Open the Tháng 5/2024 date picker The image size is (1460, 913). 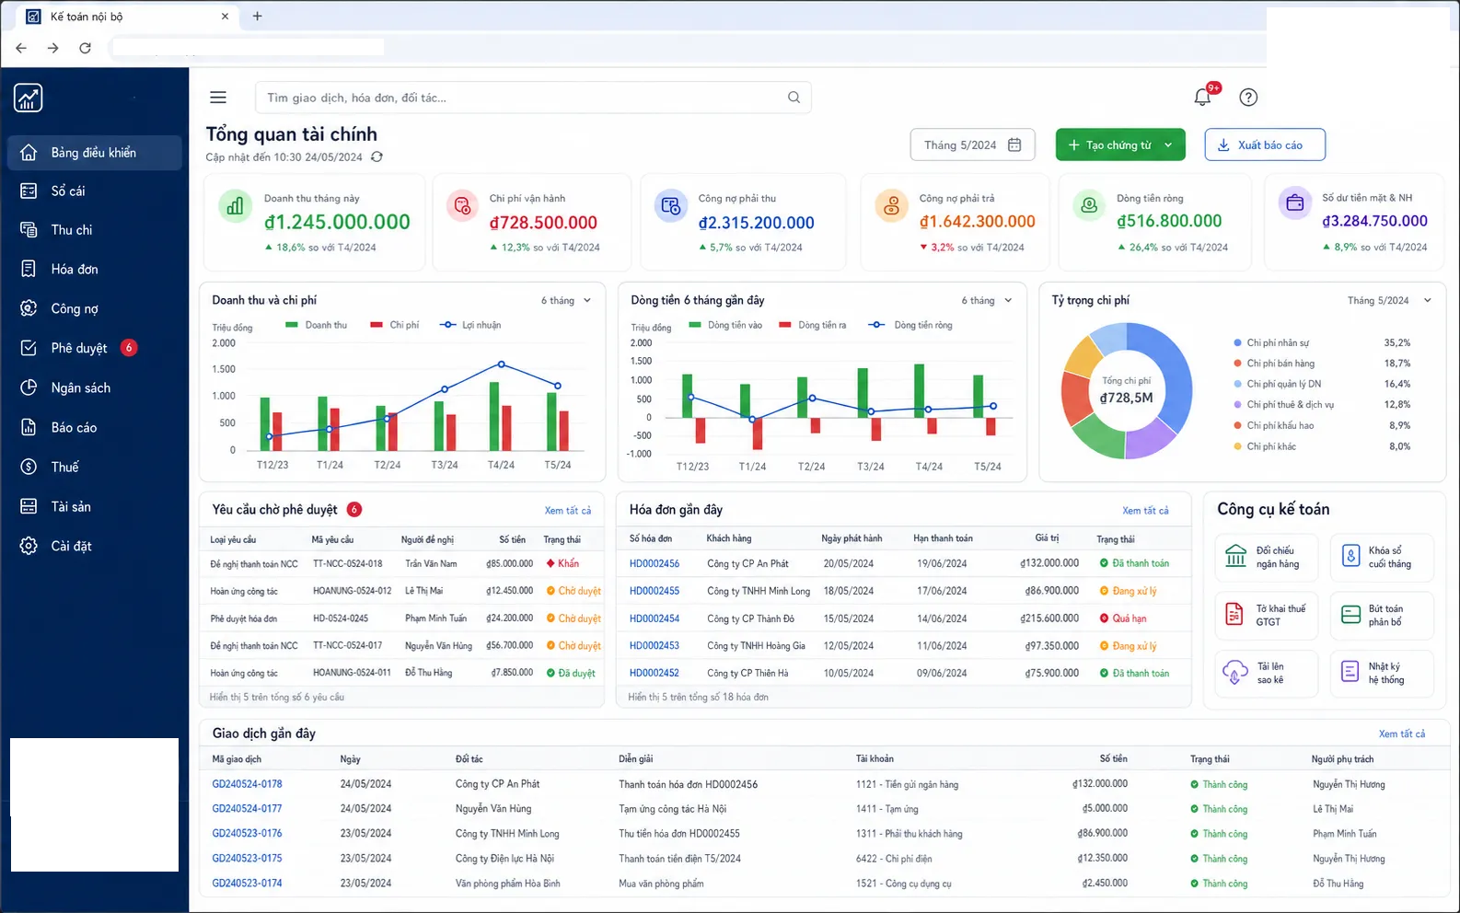[972, 144]
